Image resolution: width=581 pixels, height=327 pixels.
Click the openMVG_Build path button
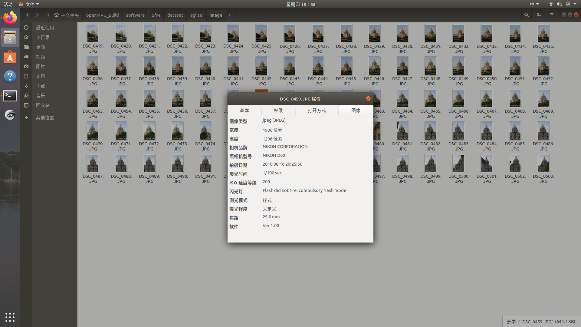102,15
